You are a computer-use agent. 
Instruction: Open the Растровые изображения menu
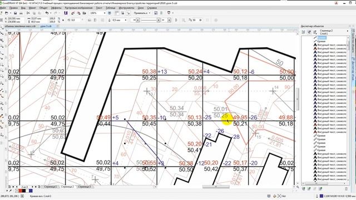78,8
